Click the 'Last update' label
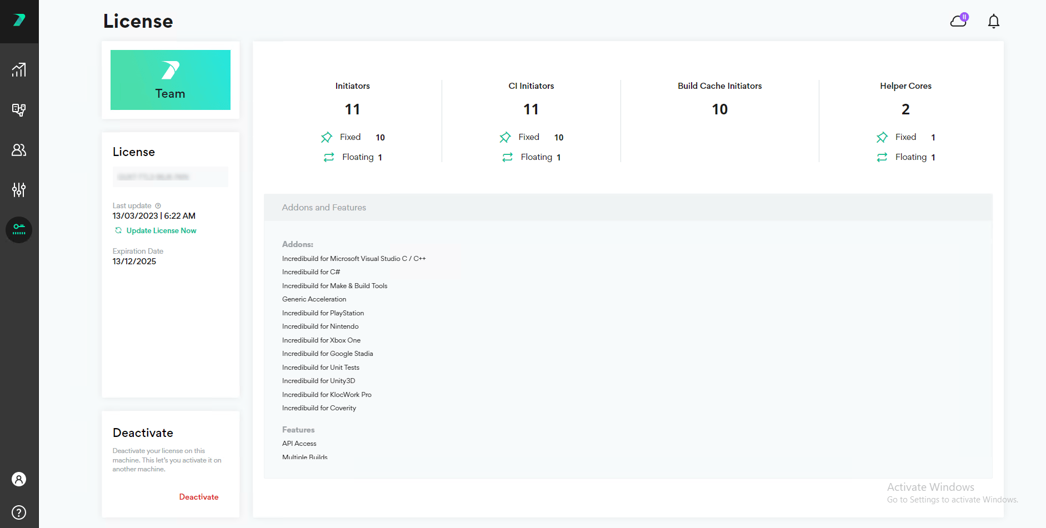Image resolution: width=1046 pixels, height=528 pixels. (x=132, y=206)
